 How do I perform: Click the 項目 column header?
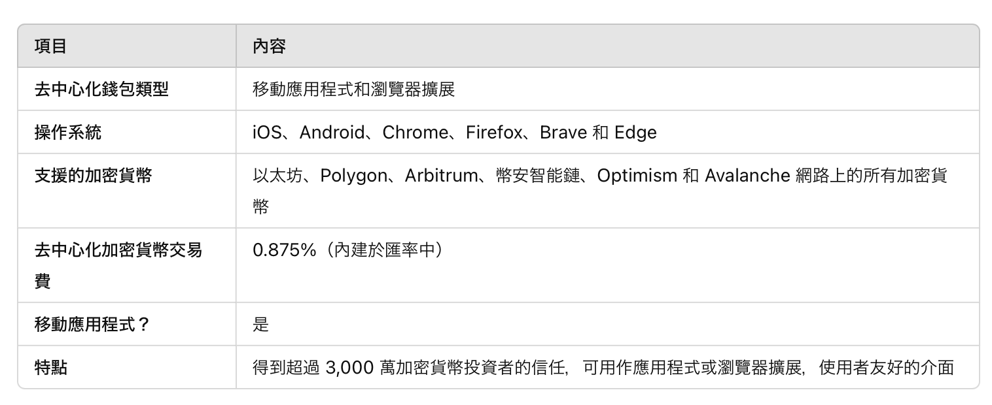[x=50, y=46]
